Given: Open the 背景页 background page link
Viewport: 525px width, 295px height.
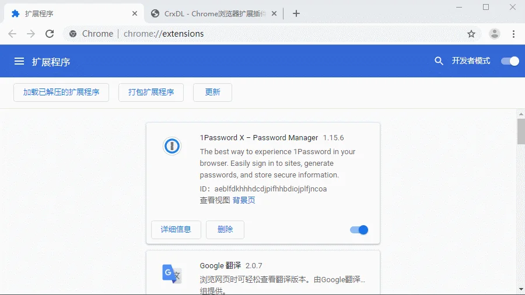Looking at the screenshot, I should (244, 200).
